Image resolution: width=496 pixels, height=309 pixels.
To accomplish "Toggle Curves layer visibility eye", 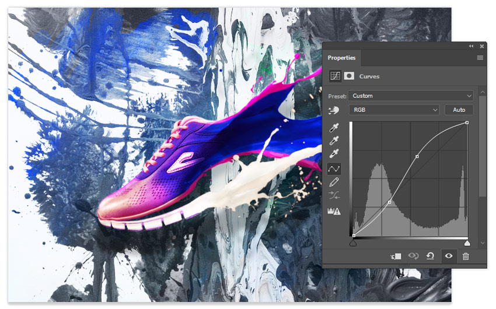I will tap(449, 256).
